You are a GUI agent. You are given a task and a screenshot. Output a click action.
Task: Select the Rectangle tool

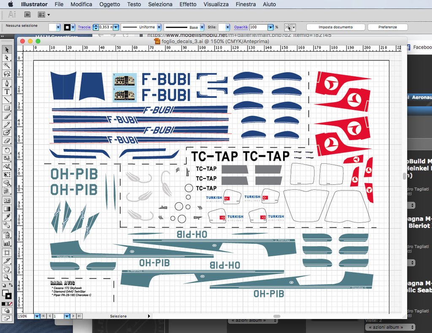pyautogui.click(x=7, y=108)
